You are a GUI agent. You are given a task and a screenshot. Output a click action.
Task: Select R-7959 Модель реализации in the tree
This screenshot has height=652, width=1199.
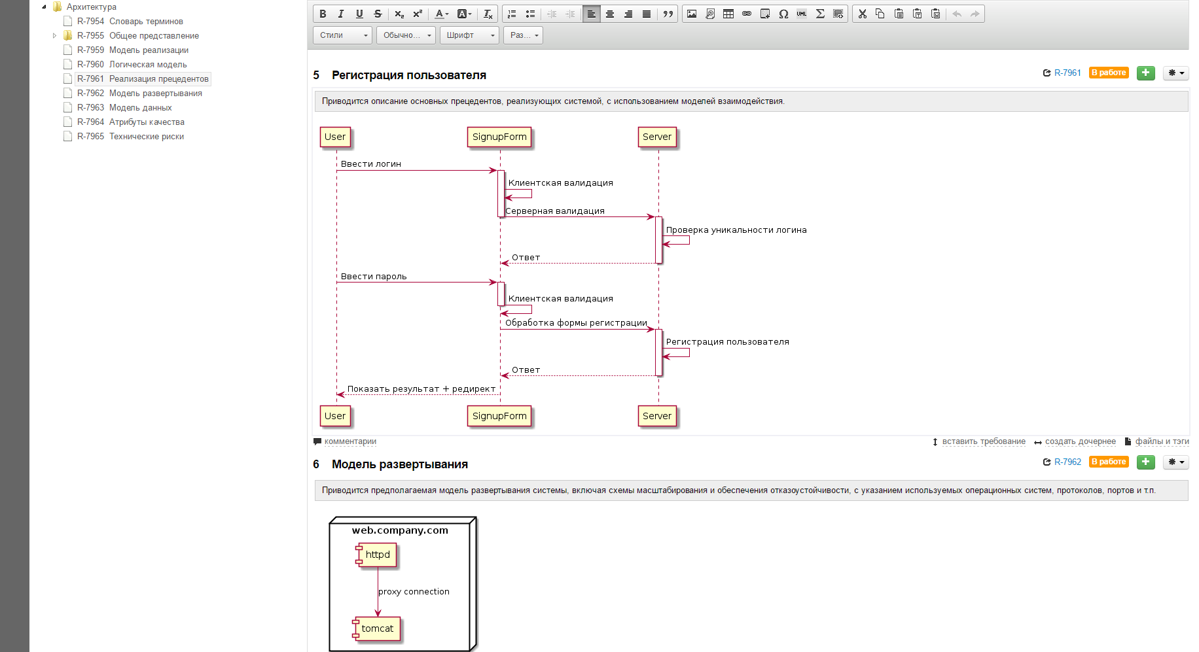coord(133,50)
